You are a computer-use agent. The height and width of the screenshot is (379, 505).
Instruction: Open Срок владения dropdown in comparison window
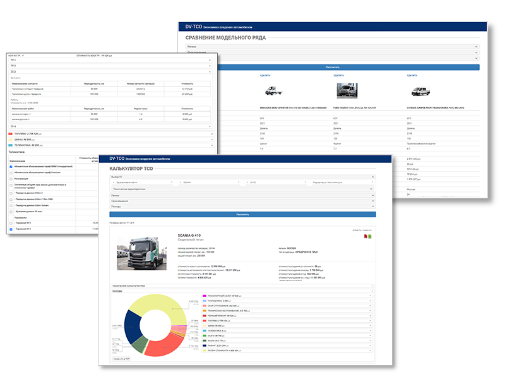[333, 52]
